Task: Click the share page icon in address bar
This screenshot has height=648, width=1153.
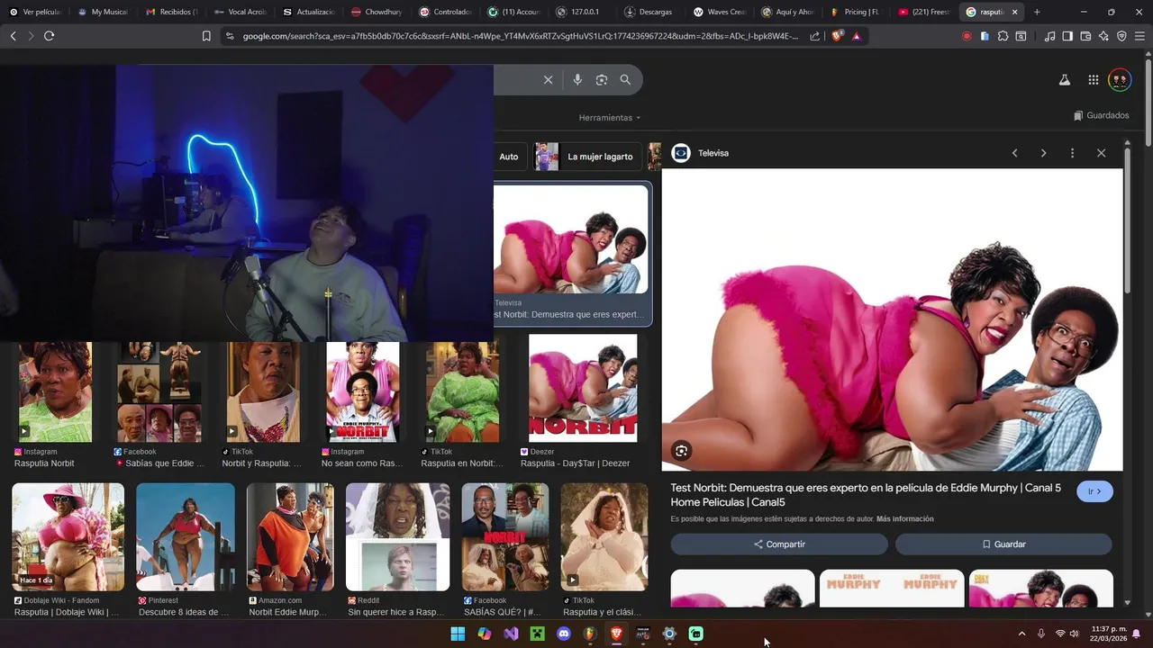Action: [815, 36]
